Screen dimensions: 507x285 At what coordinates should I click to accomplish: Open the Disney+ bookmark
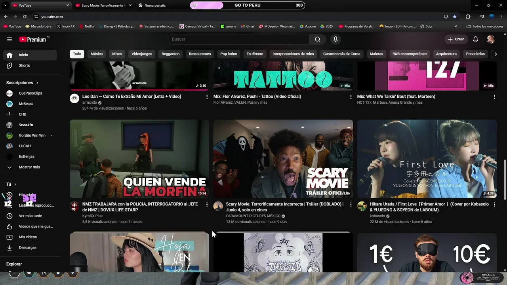(x=117, y=27)
